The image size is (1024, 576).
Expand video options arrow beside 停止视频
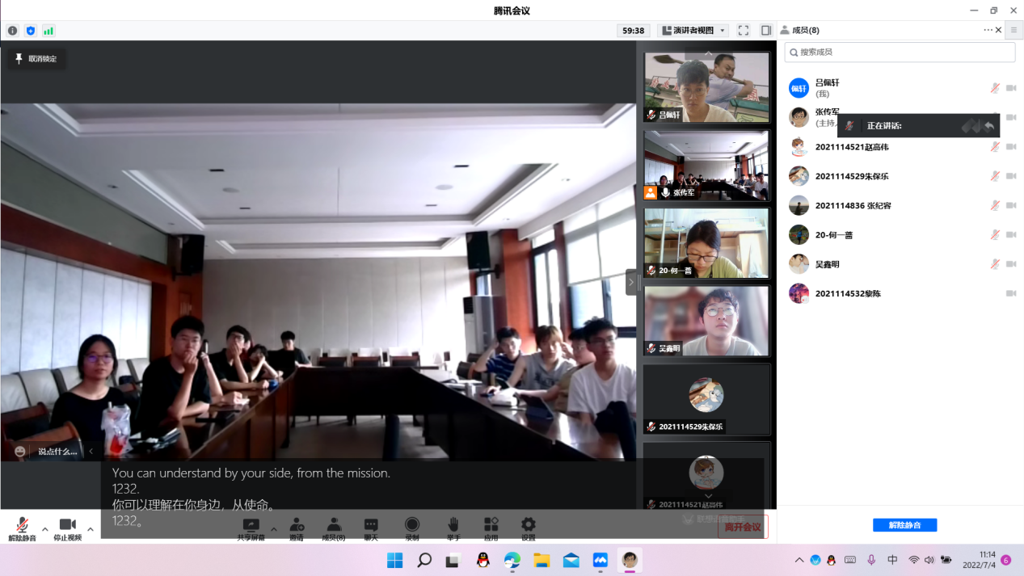click(91, 530)
